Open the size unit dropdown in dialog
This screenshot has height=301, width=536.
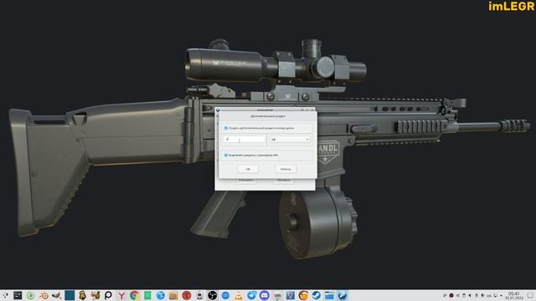[x=290, y=140]
